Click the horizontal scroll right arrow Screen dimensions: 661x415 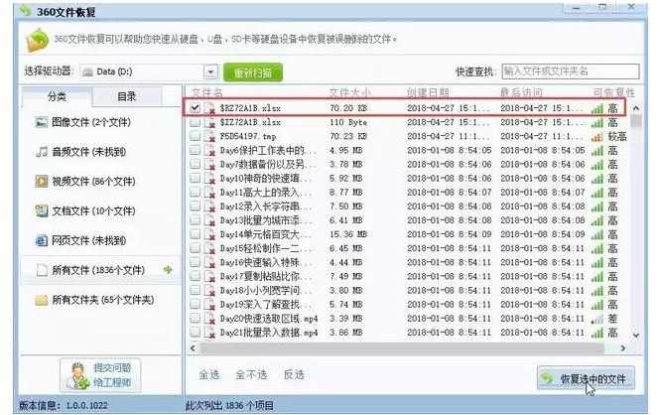pyautogui.click(x=623, y=348)
